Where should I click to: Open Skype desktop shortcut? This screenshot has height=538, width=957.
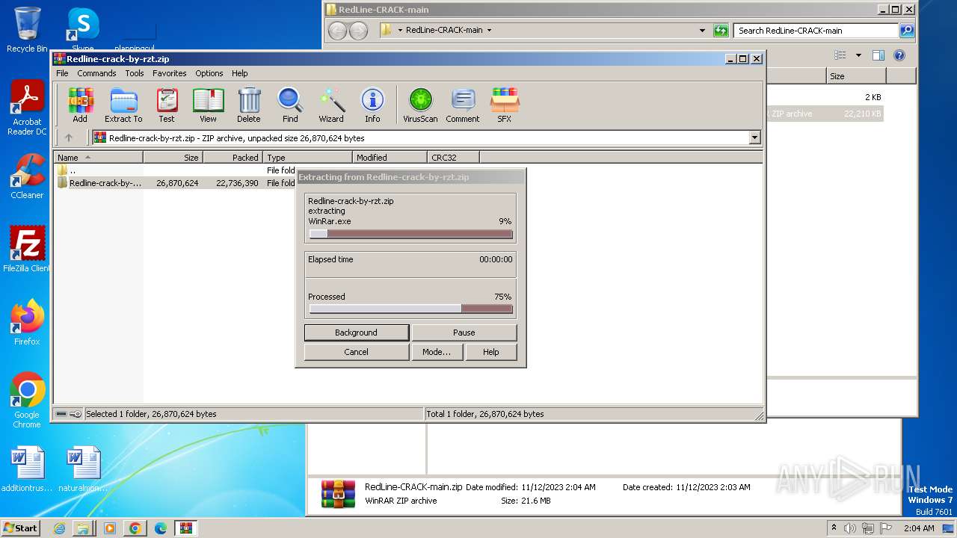[x=83, y=30]
